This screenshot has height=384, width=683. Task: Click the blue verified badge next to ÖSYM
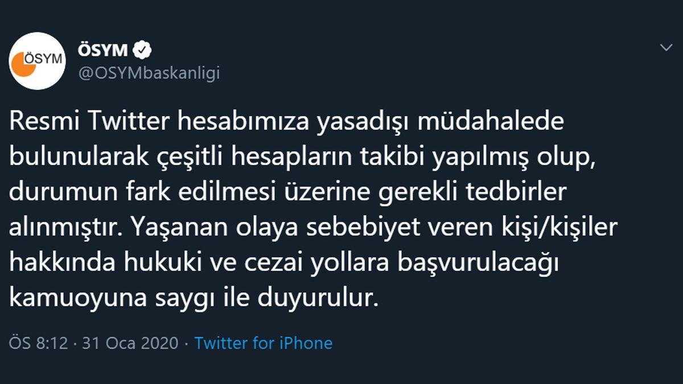[x=142, y=49]
